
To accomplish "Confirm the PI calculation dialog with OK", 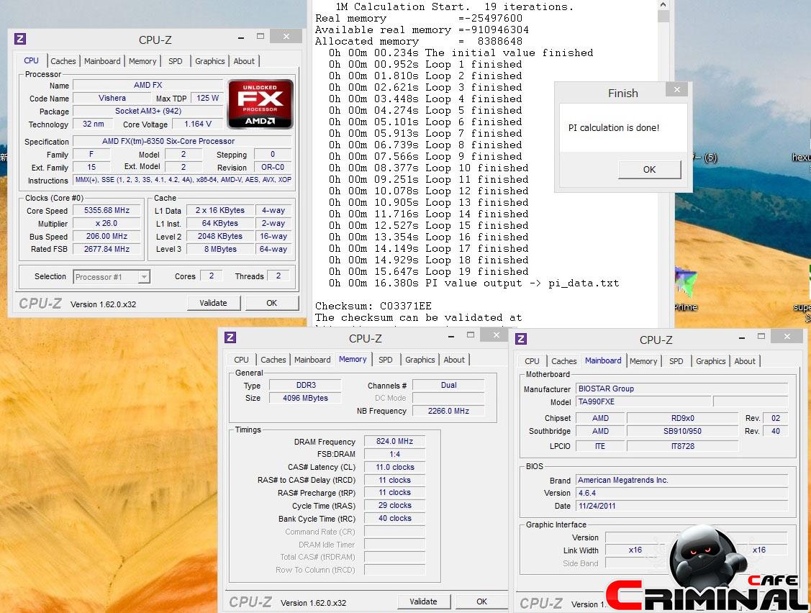I will point(649,169).
